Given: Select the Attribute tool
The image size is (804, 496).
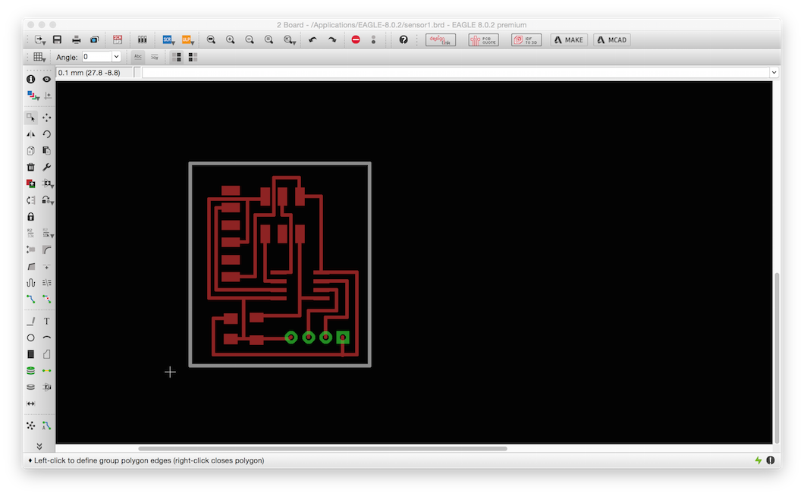Looking at the screenshot, I should pyautogui.click(x=47, y=388).
